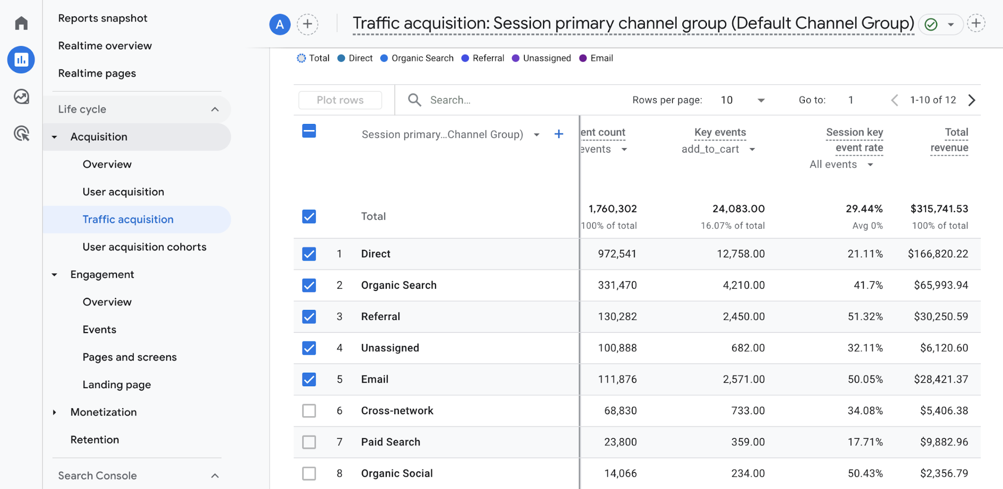Click the Plot rows button
This screenshot has width=1003, height=489.
(x=340, y=100)
